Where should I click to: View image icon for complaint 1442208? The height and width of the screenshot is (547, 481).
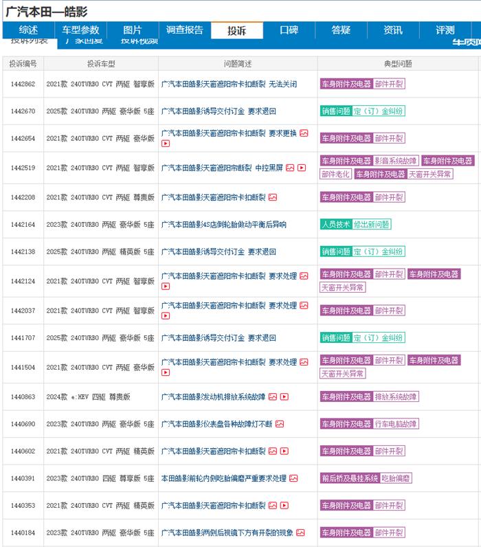[273, 197]
